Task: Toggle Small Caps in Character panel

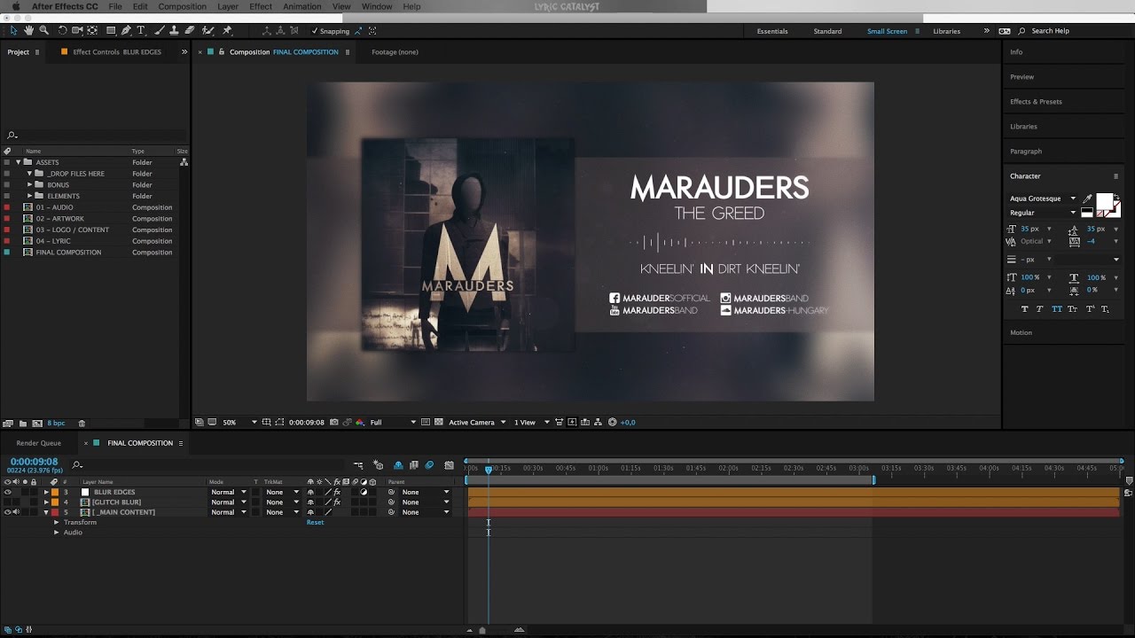Action: 1073,309
